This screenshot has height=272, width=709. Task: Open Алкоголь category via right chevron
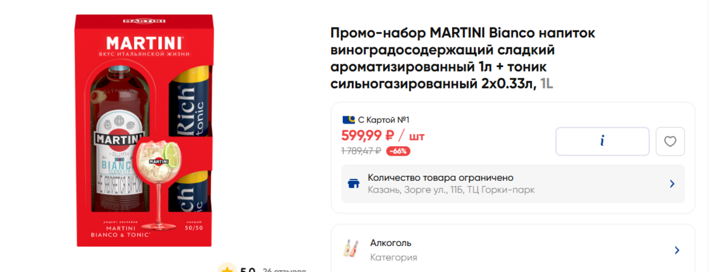(x=676, y=250)
